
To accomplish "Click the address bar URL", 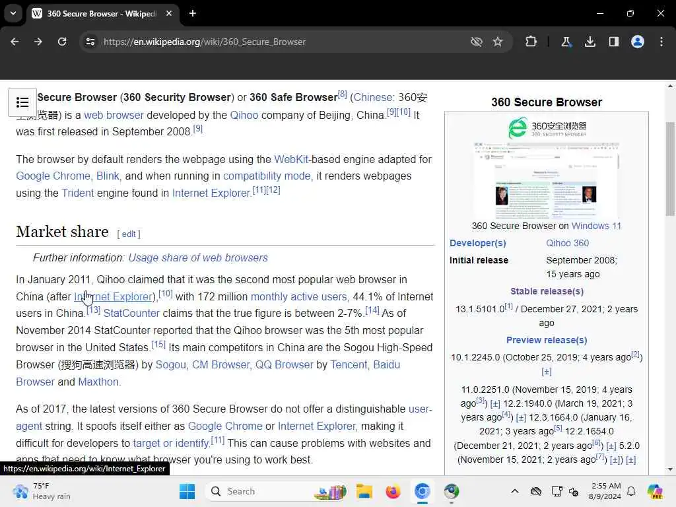I will pyautogui.click(x=205, y=42).
